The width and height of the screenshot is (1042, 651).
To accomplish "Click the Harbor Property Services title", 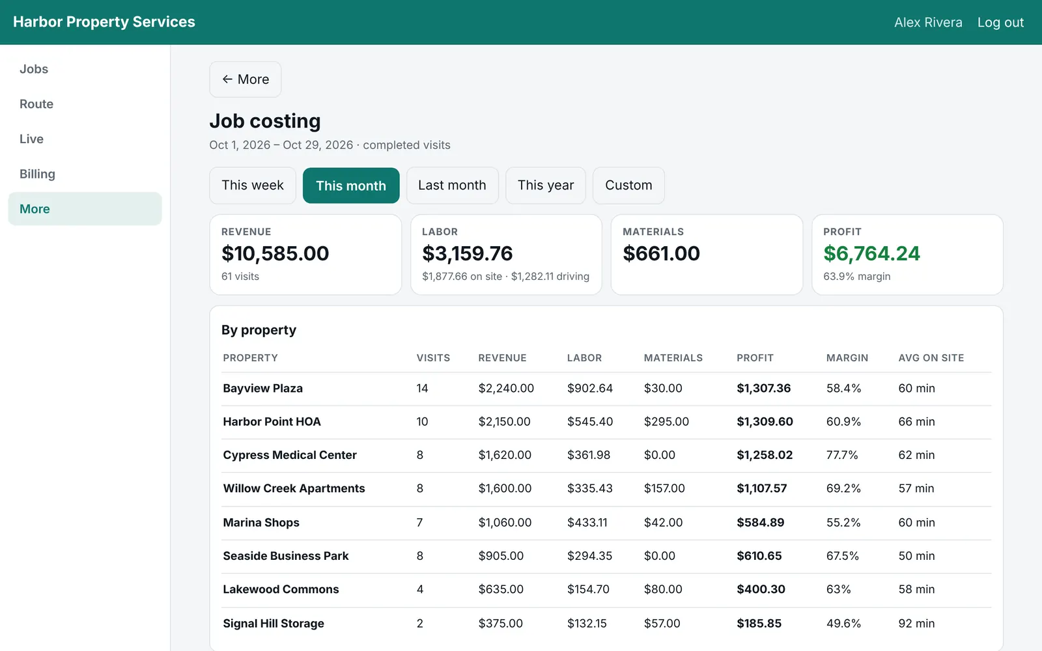I will click(x=104, y=22).
